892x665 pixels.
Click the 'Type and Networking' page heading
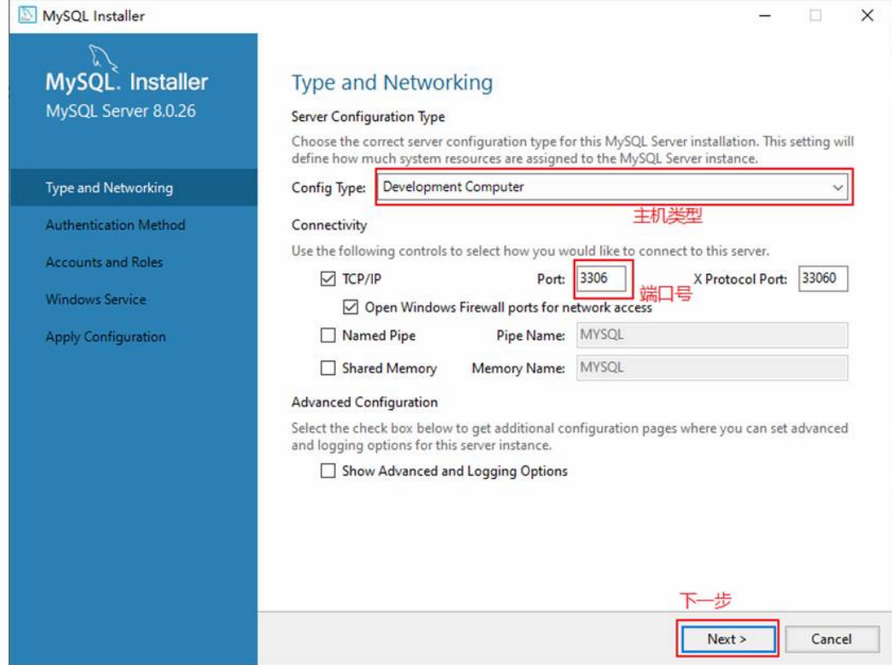click(392, 83)
